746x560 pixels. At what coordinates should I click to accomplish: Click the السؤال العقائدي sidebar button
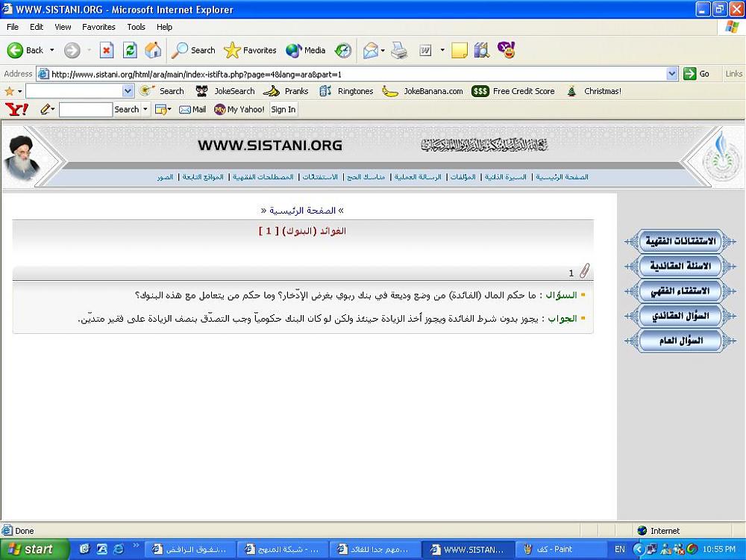[x=680, y=316]
